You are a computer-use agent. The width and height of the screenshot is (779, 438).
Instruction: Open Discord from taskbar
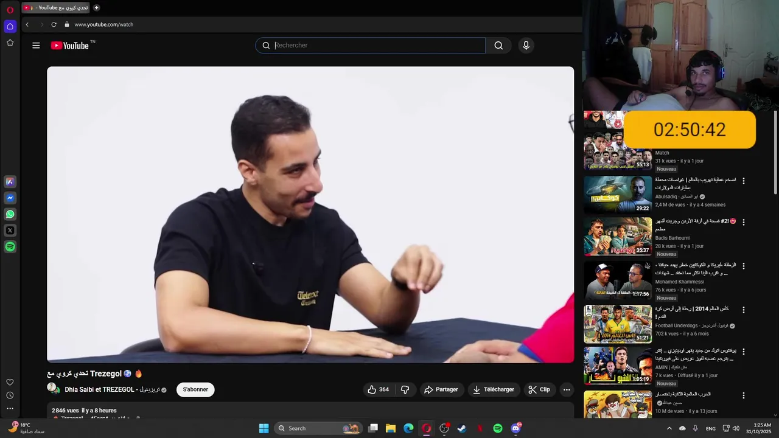pos(515,428)
